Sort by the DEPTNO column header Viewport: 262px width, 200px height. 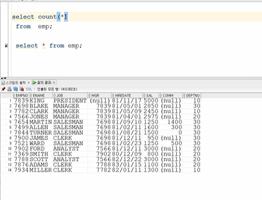[192, 95]
